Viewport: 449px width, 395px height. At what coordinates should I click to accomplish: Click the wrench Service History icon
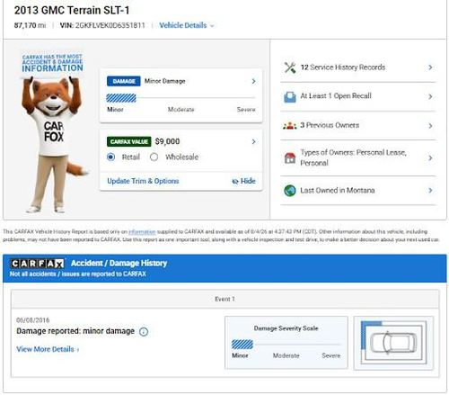[290, 67]
